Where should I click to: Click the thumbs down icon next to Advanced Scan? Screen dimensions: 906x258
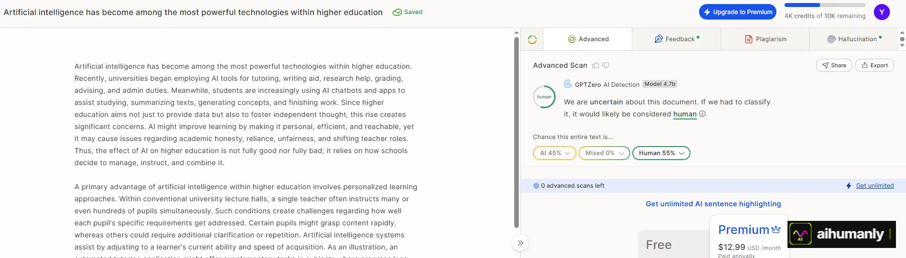click(x=606, y=65)
